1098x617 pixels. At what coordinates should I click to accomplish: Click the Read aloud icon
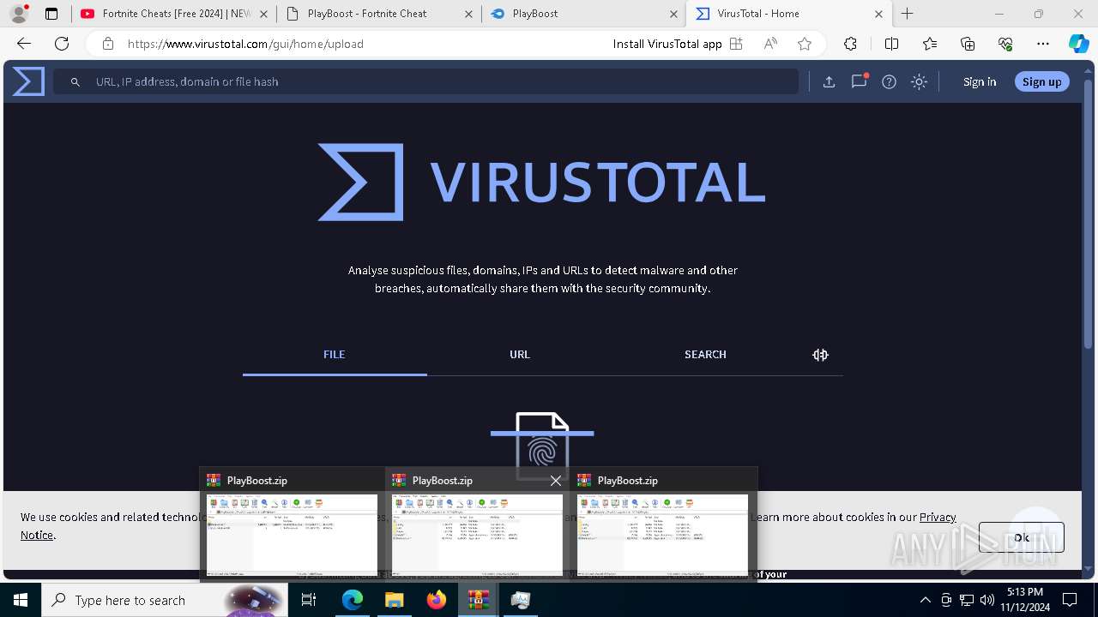[x=770, y=44]
